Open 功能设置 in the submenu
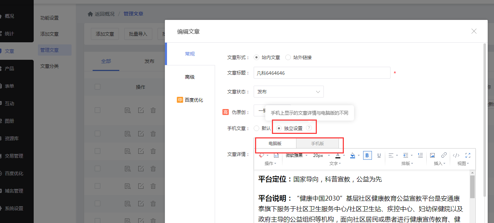The image size is (494, 223). (x=49, y=18)
